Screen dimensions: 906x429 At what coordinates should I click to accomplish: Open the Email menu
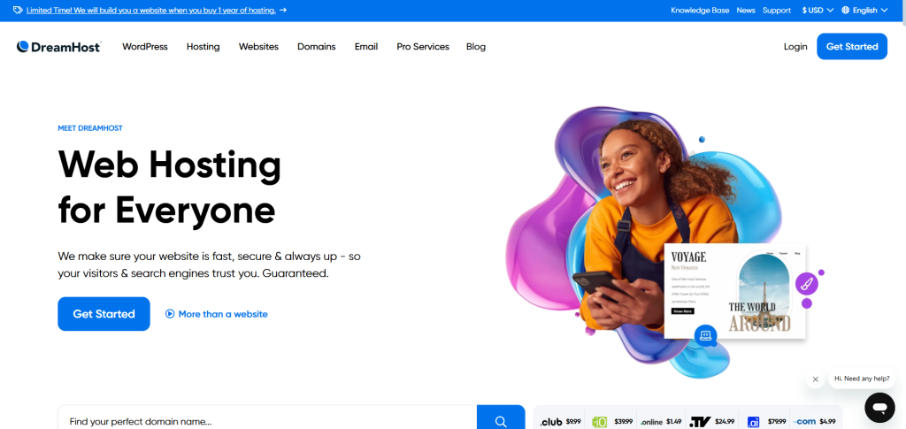(366, 47)
